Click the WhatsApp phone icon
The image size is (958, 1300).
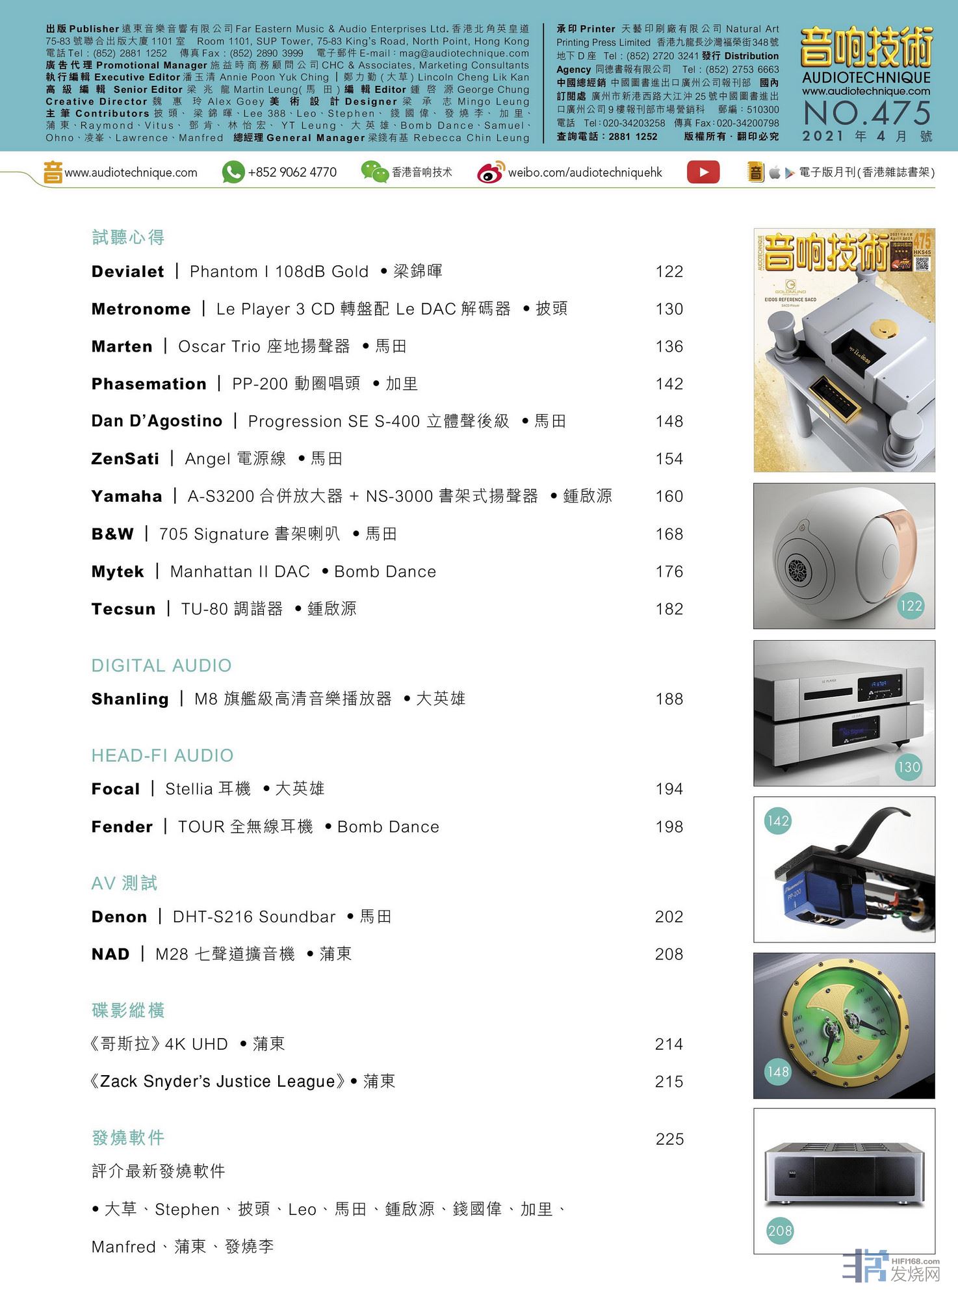(x=233, y=172)
